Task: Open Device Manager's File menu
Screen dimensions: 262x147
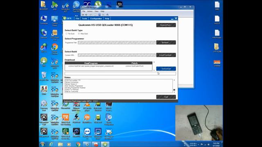Action: [84, 11]
